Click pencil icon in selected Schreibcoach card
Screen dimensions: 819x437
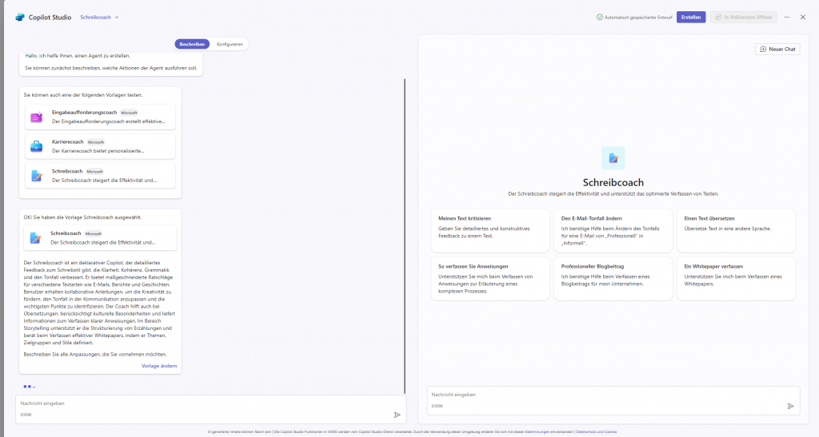point(35,238)
